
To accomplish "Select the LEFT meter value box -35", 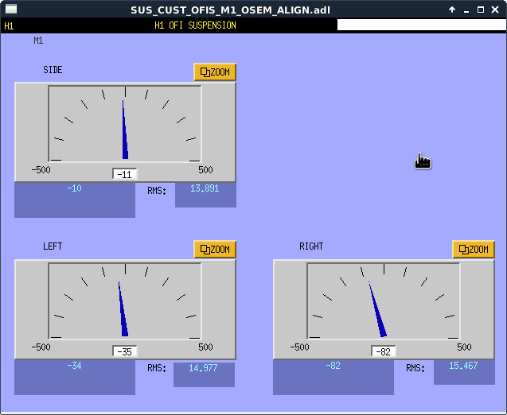I will [125, 351].
